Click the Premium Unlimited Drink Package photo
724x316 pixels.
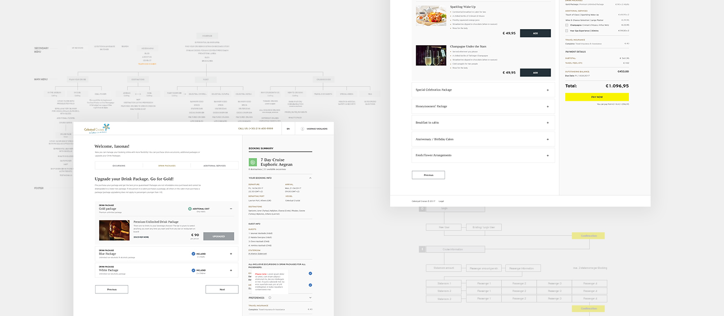point(114,230)
